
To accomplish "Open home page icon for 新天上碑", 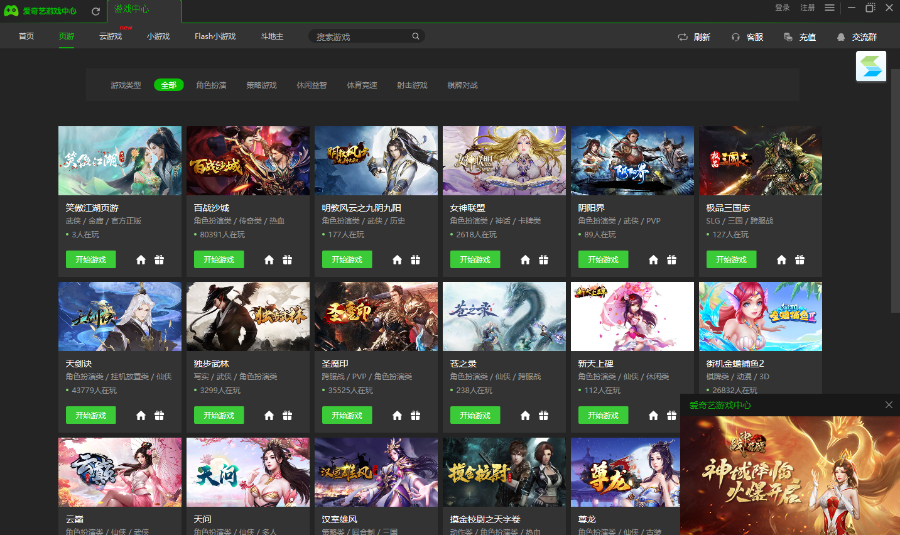I will pos(653,415).
